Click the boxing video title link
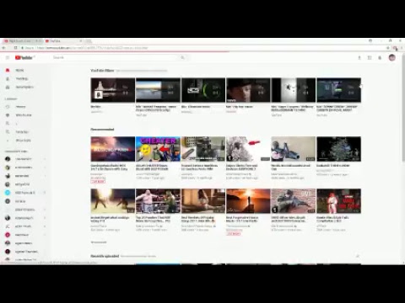Image resolution: width=405 pixels, height=303 pixels. coord(154,219)
